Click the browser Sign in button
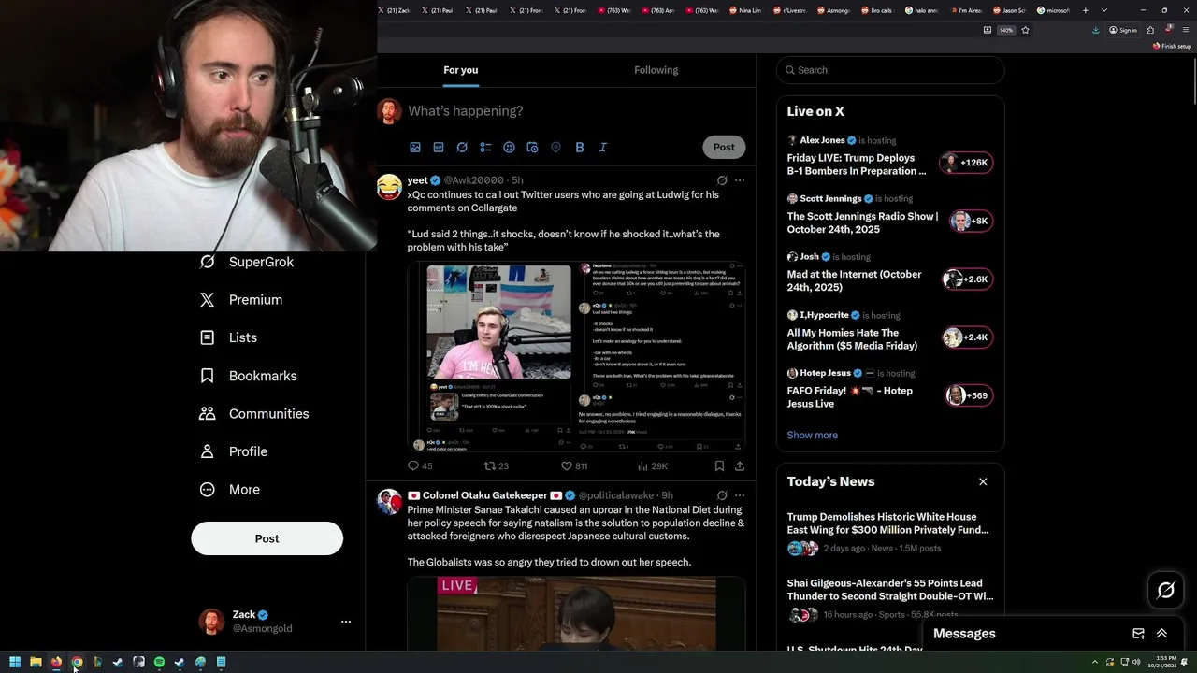 click(1123, 30)
